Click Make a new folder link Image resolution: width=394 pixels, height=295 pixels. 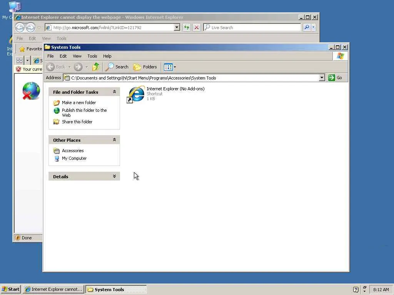tap(79, 103)
